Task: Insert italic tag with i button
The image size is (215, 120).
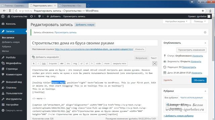Action: click(38, 64)
